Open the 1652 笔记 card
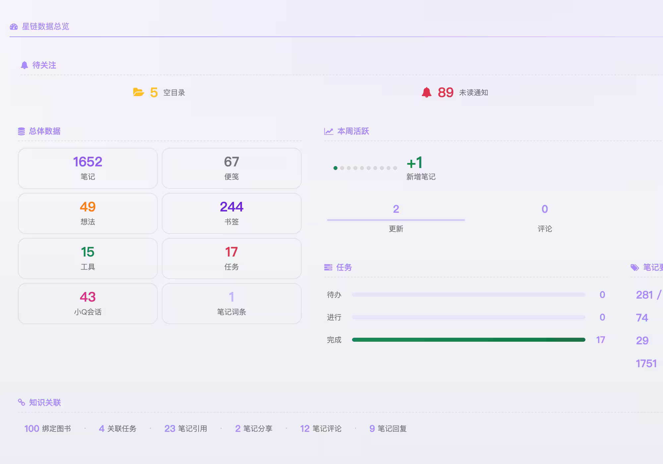Image resolution: width=663 pixels, height=464 pixels. (88, 168)
